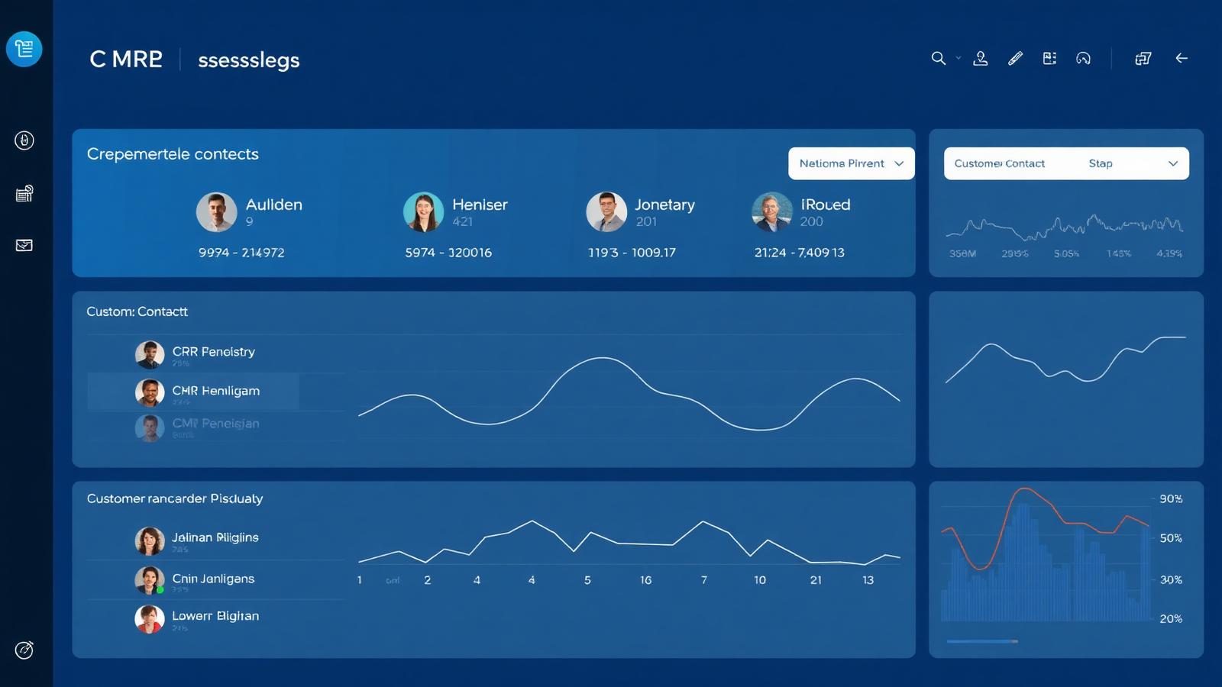The width and height of the screenshot is (1222, 687).
Task: Click the 30% axis label
Action: [1171, 580]
